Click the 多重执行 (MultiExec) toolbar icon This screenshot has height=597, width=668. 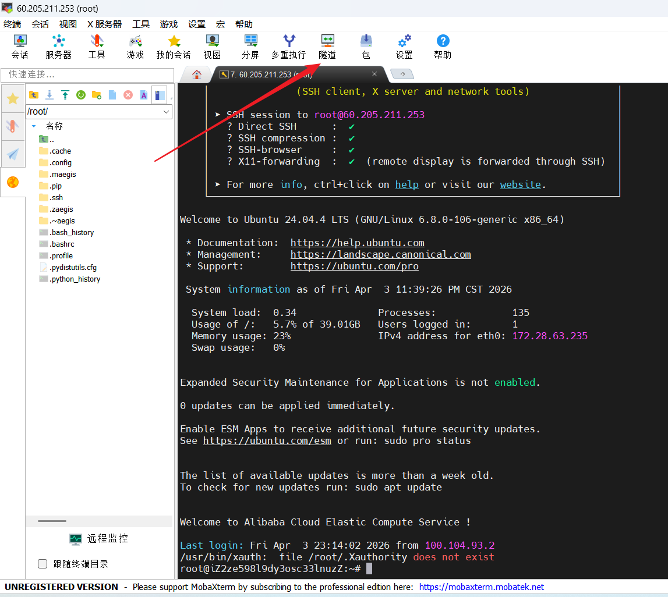289,47
